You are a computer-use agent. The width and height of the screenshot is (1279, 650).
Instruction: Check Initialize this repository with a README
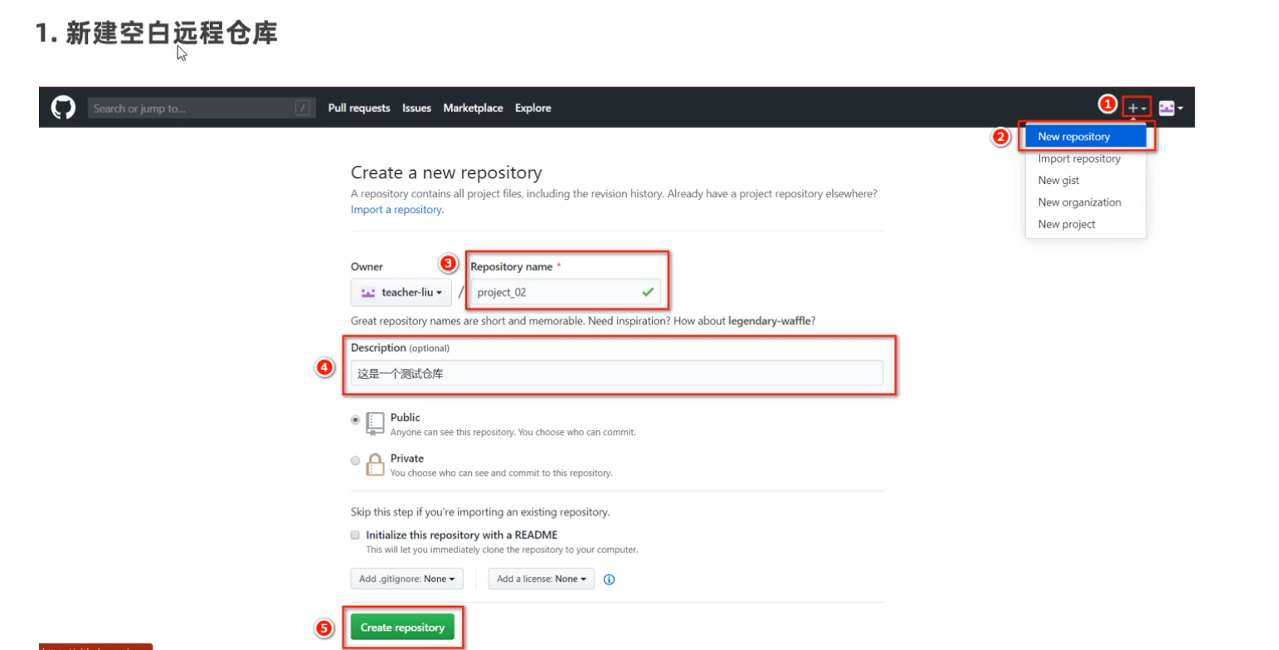click(x=355, y=535)
